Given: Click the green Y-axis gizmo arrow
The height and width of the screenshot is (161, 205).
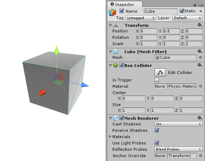Looking at the screenshot, I should pyautogui.click(x=56, y=50).
